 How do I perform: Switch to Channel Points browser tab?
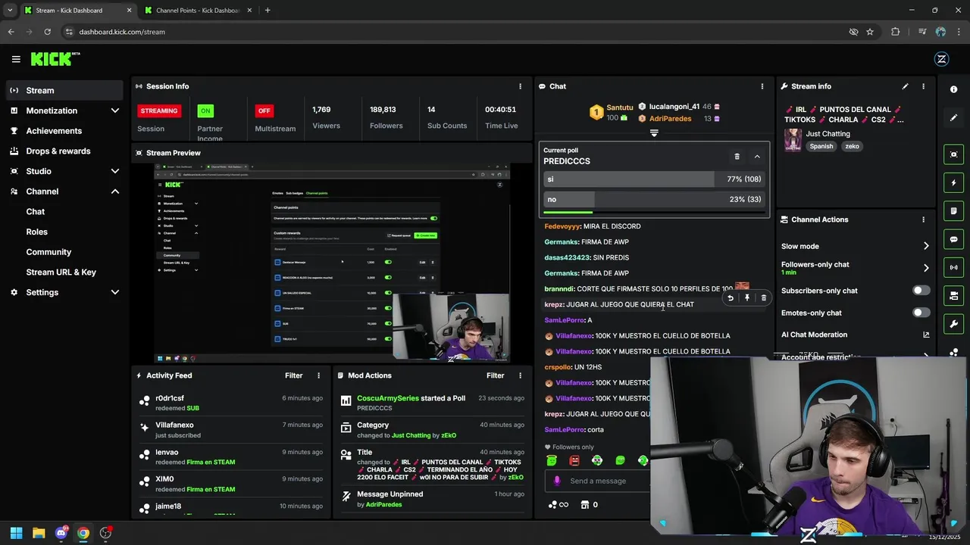point(197,11)
